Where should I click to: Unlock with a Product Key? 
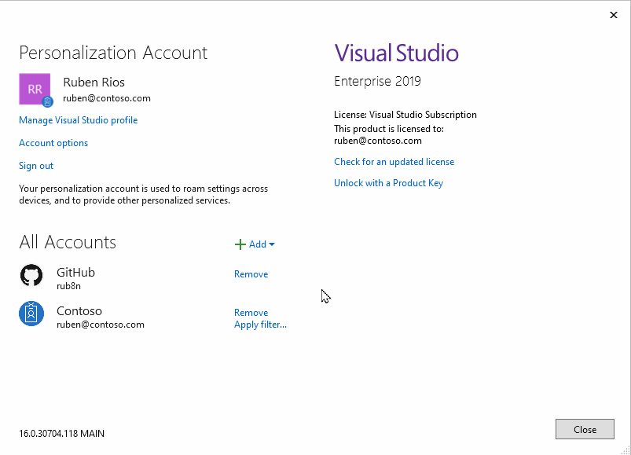[388, 182]
